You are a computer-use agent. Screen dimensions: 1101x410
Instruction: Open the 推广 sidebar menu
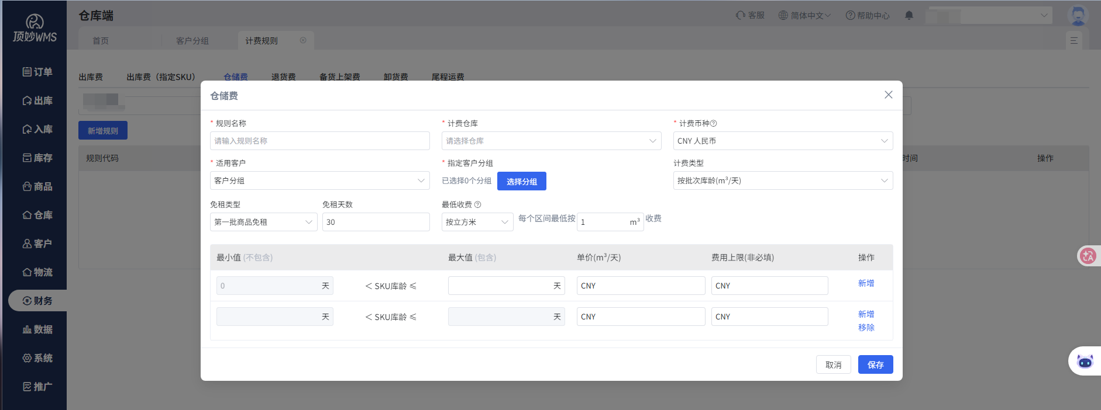coord(37,387)
